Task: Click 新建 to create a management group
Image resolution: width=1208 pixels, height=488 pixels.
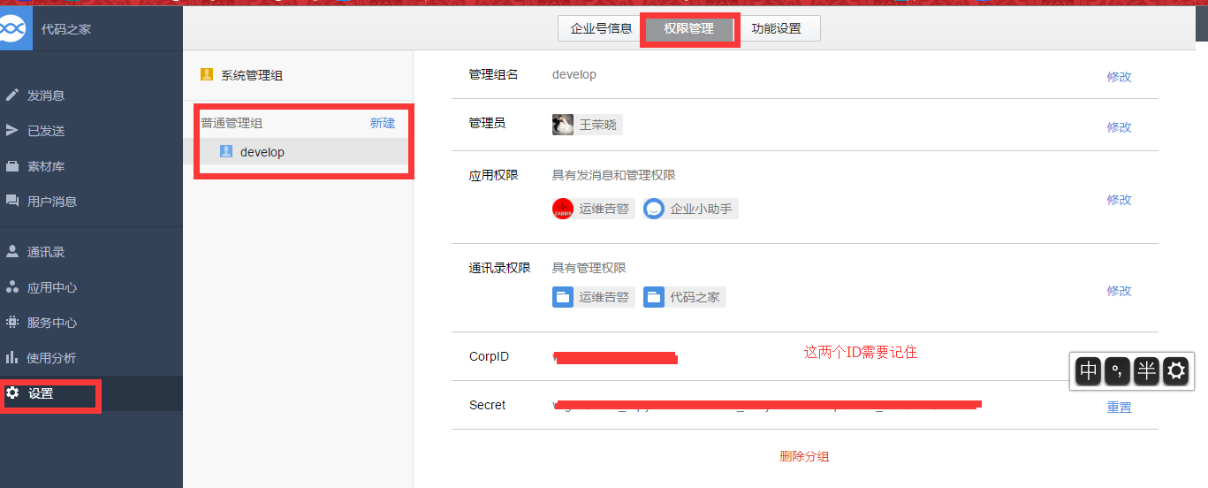Action: coord(383,123)
